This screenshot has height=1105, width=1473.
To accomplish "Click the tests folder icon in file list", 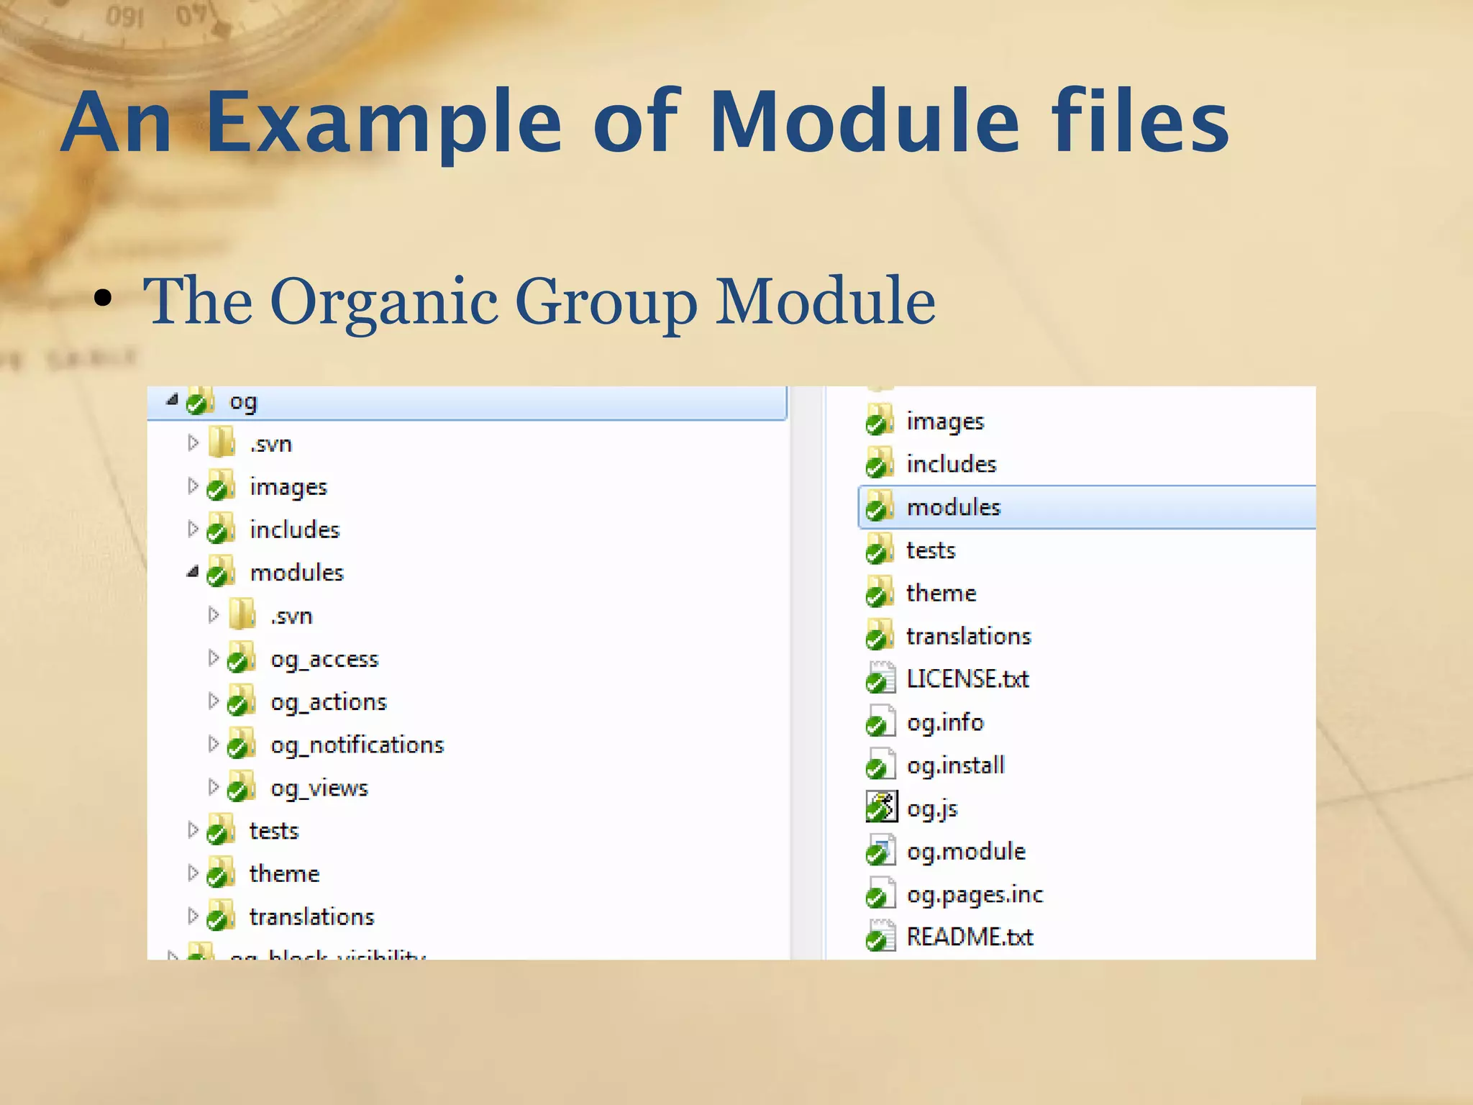I will tap(880, 550).
